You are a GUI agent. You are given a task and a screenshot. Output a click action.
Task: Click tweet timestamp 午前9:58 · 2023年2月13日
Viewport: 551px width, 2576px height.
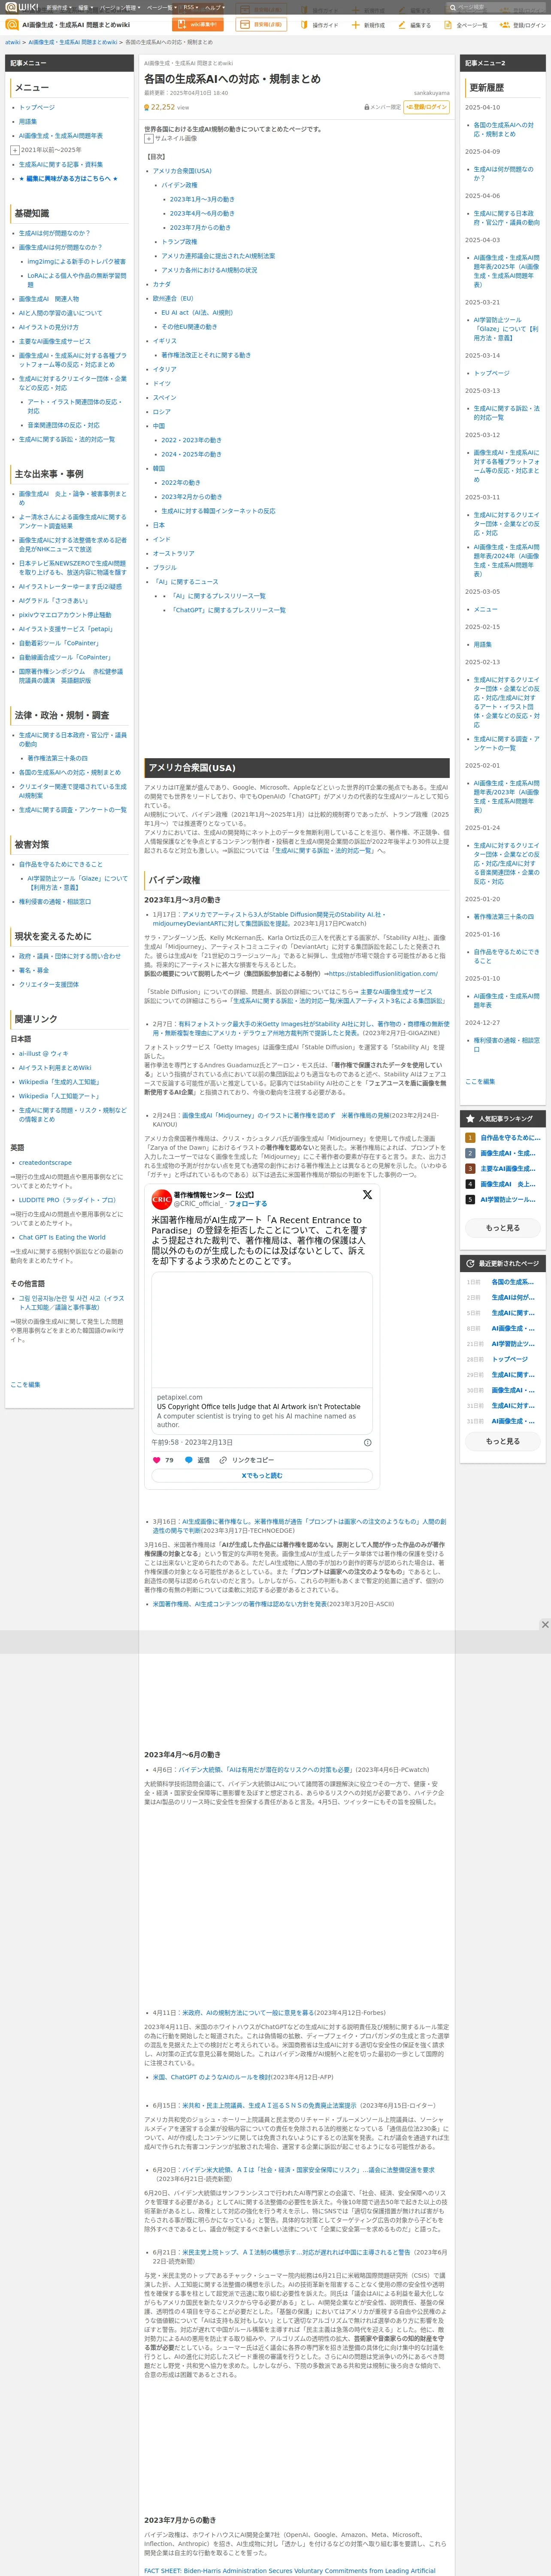click(192, 1443)
